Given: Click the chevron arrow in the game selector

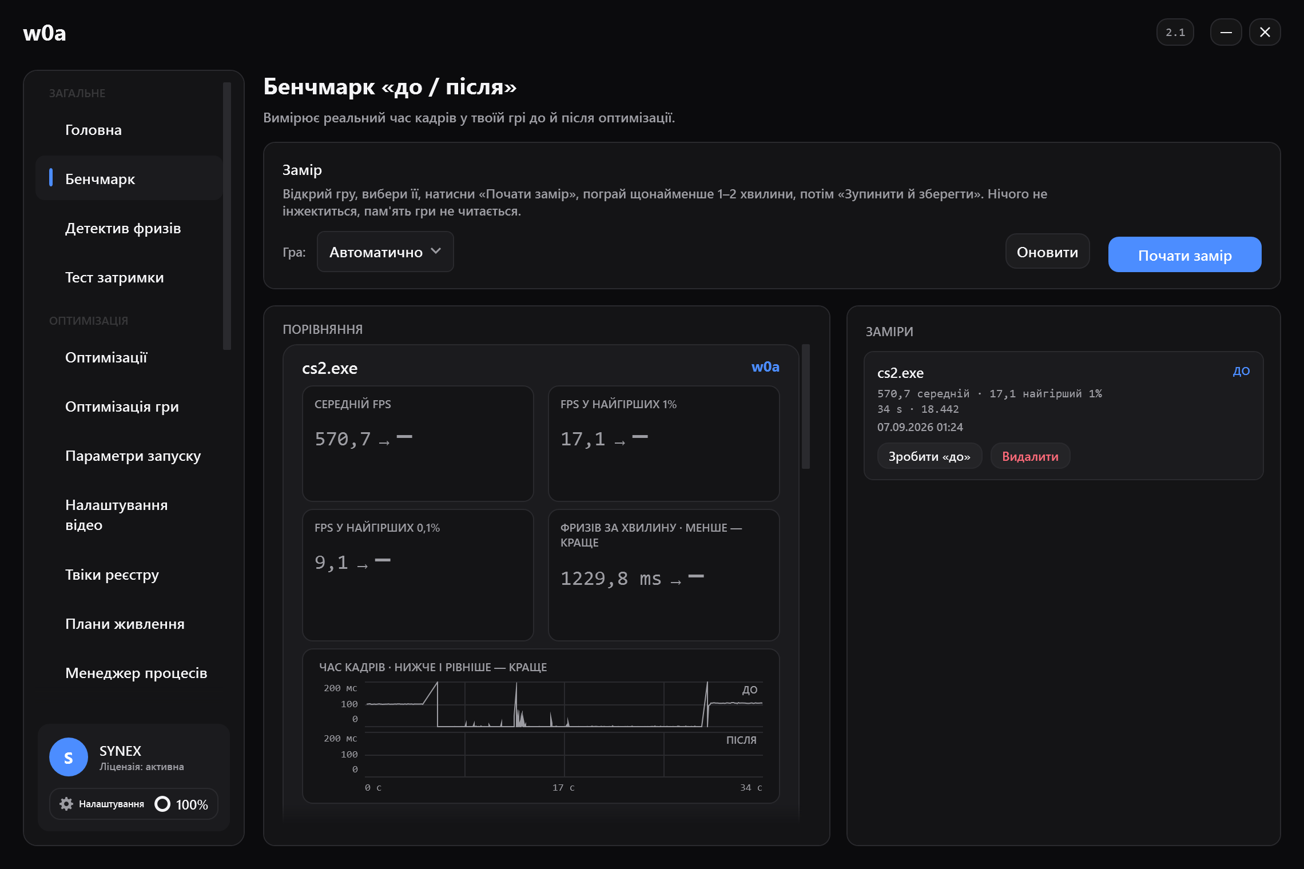Looking at the screenshot, I should (436, 251).
